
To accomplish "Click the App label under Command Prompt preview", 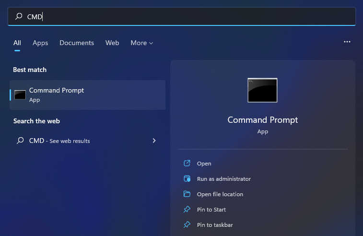I will 262,131.
